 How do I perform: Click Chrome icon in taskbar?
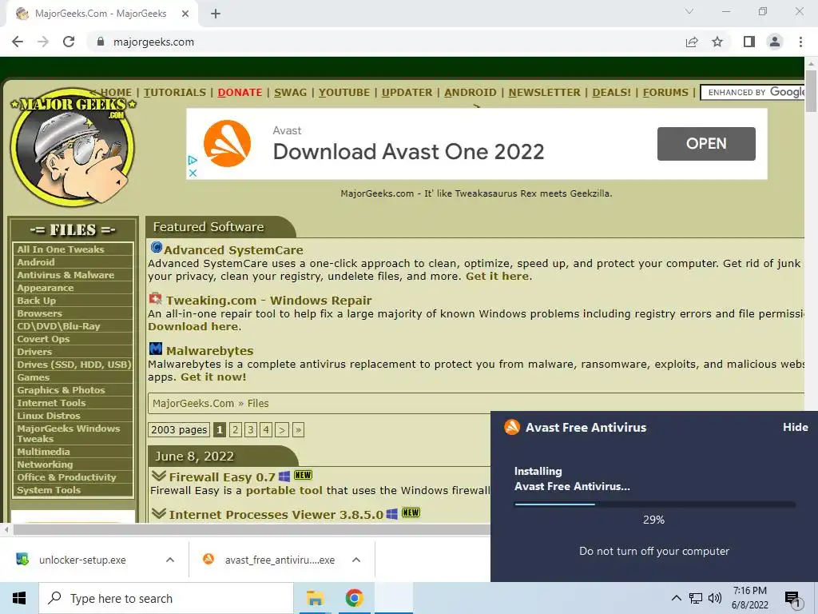click(354, 598)
